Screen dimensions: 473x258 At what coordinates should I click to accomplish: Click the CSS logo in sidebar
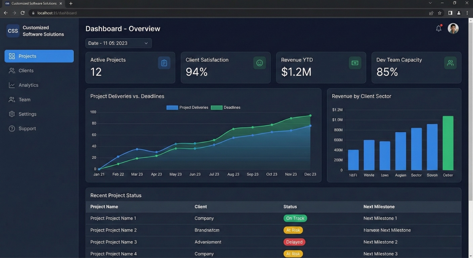tap(13, 31)
